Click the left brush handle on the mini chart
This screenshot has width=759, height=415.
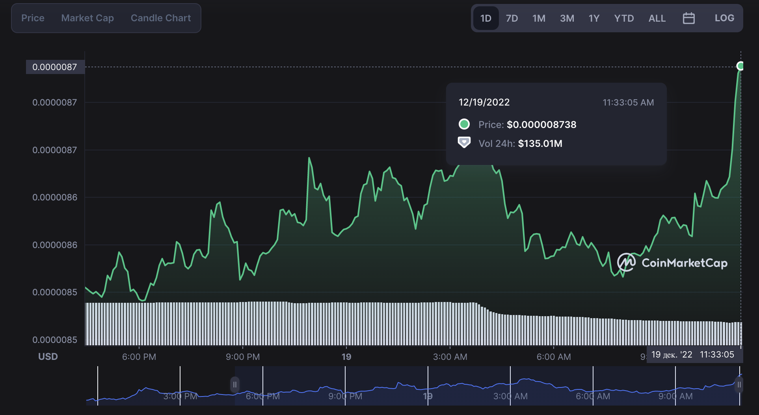(x=234, y=385)
